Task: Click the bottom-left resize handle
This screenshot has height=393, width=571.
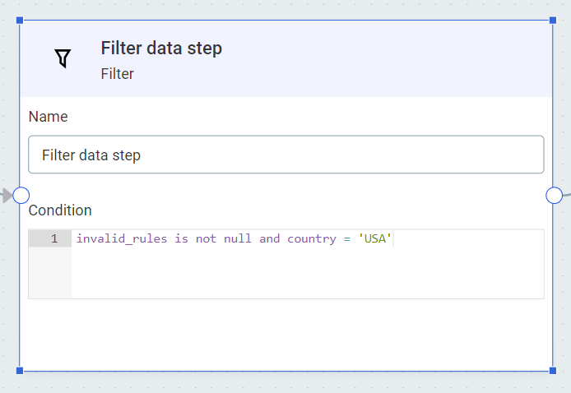Action: pos(20,371)
